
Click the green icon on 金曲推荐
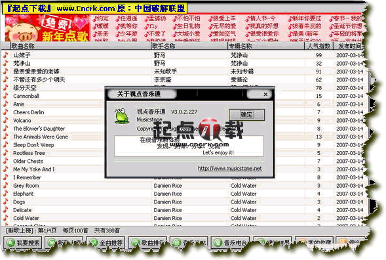pyautogui.click(x=94, y=243)
